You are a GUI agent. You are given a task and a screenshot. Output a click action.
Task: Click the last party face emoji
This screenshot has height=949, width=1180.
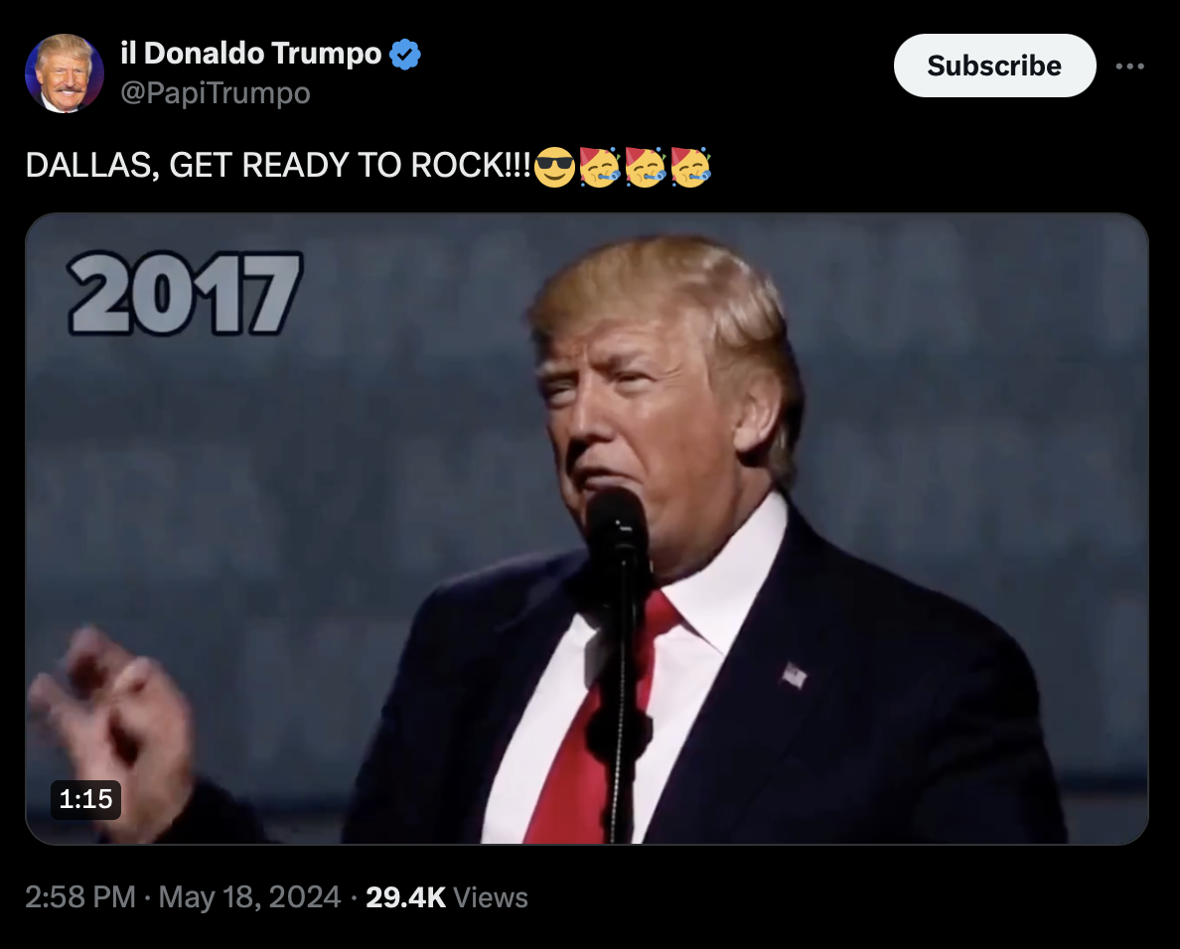click(690, 166)
